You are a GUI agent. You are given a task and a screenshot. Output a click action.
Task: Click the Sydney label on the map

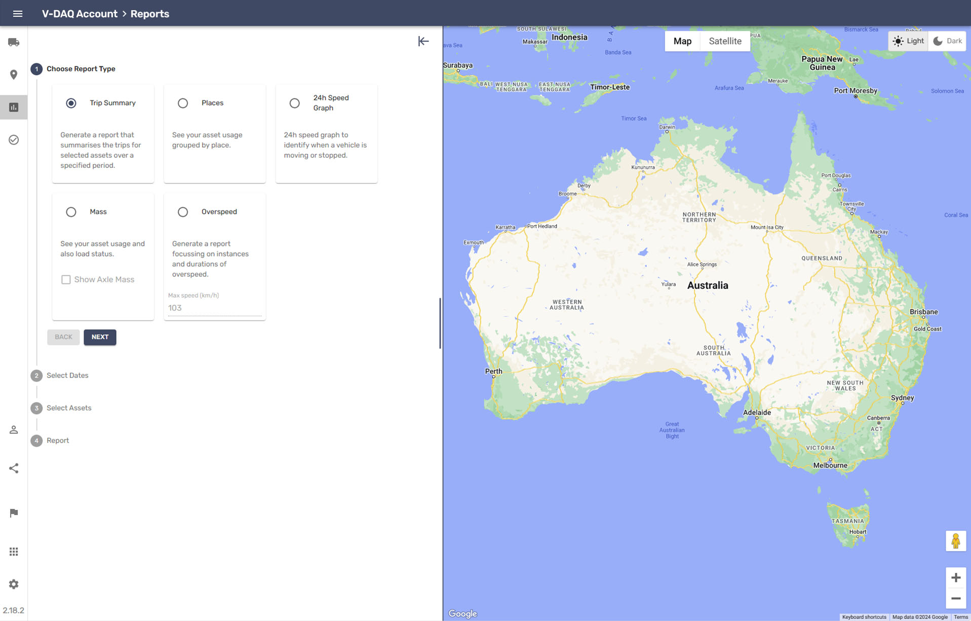click(902, 397)
